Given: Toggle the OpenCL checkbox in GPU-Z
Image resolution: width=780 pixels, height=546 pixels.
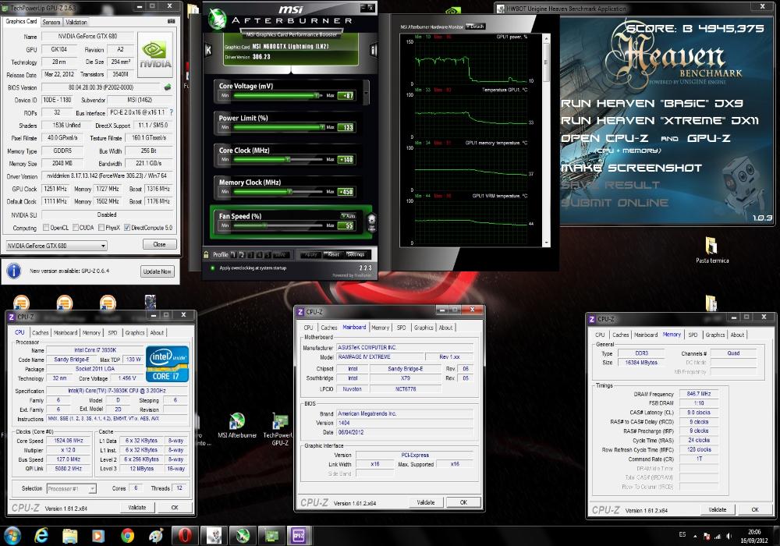Looking at the screenshot, I should (x=46, y=228).
